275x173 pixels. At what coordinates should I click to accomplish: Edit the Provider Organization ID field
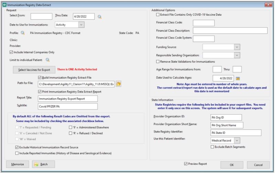coord(226,117)
